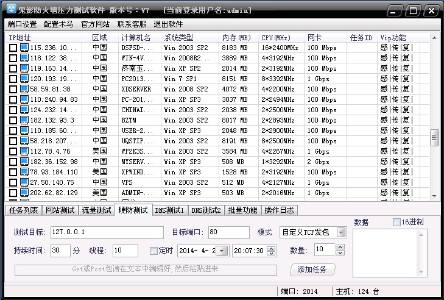Expand the date picker dropdown arrow
444x300 pixels.
pos(222,251)
